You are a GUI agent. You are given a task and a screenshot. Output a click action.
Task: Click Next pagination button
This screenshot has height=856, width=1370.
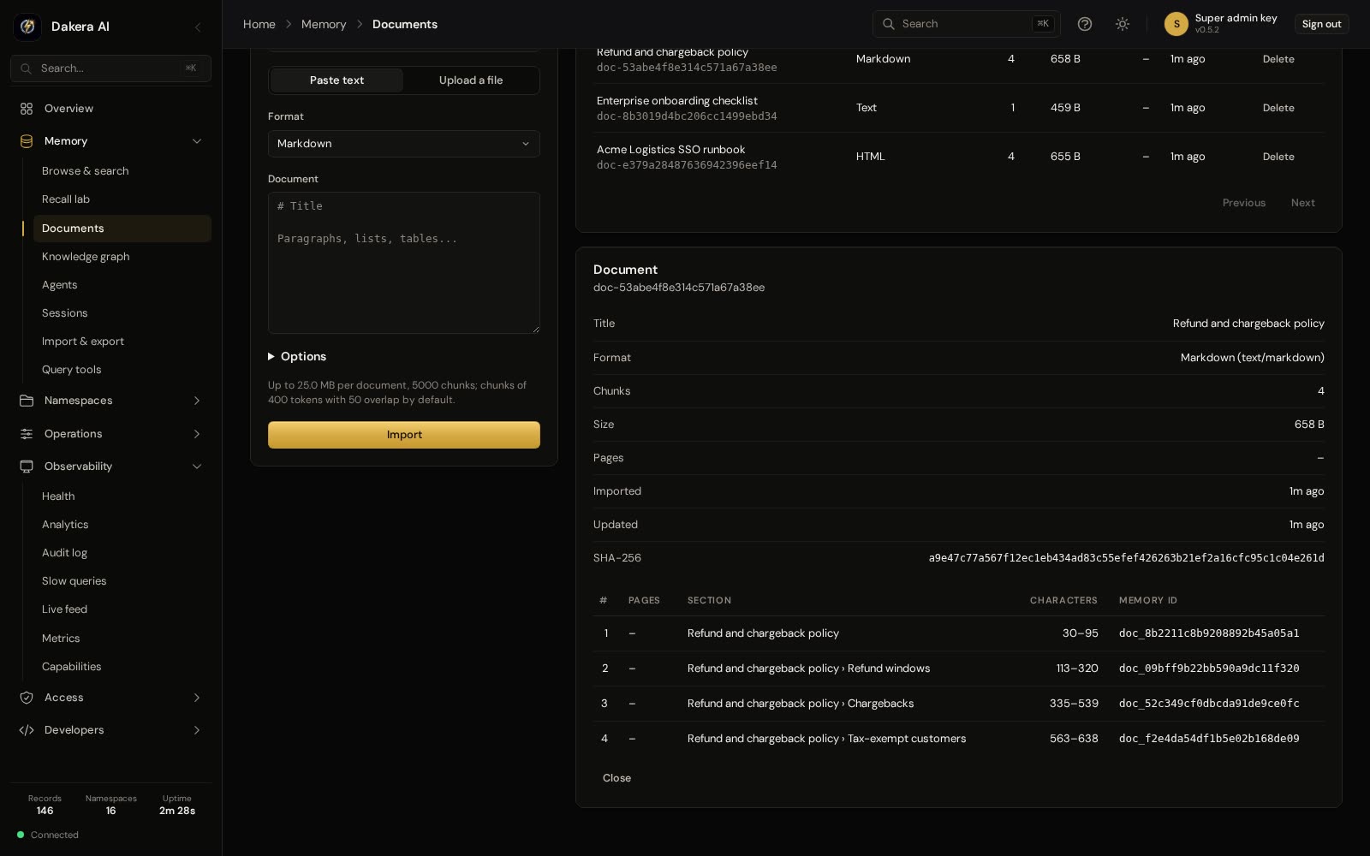pos(1303,203)
